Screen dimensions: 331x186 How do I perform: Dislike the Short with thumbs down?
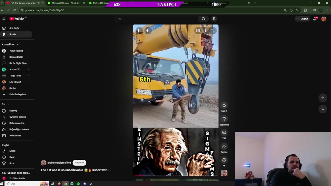224,119
